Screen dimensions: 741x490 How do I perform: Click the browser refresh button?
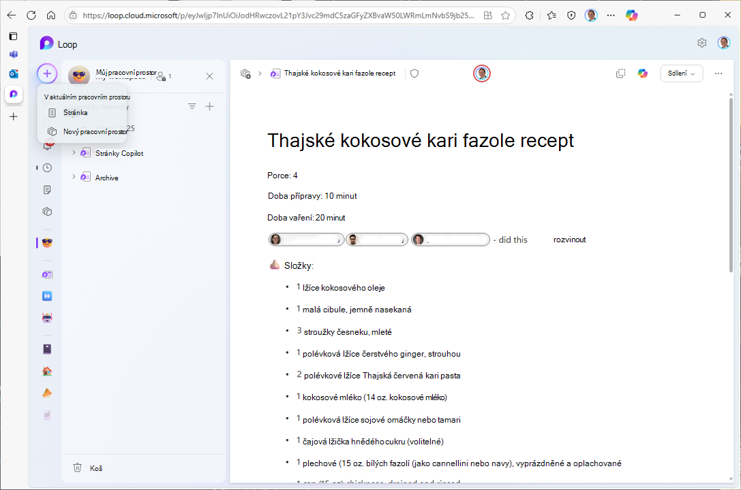(31, 15)
